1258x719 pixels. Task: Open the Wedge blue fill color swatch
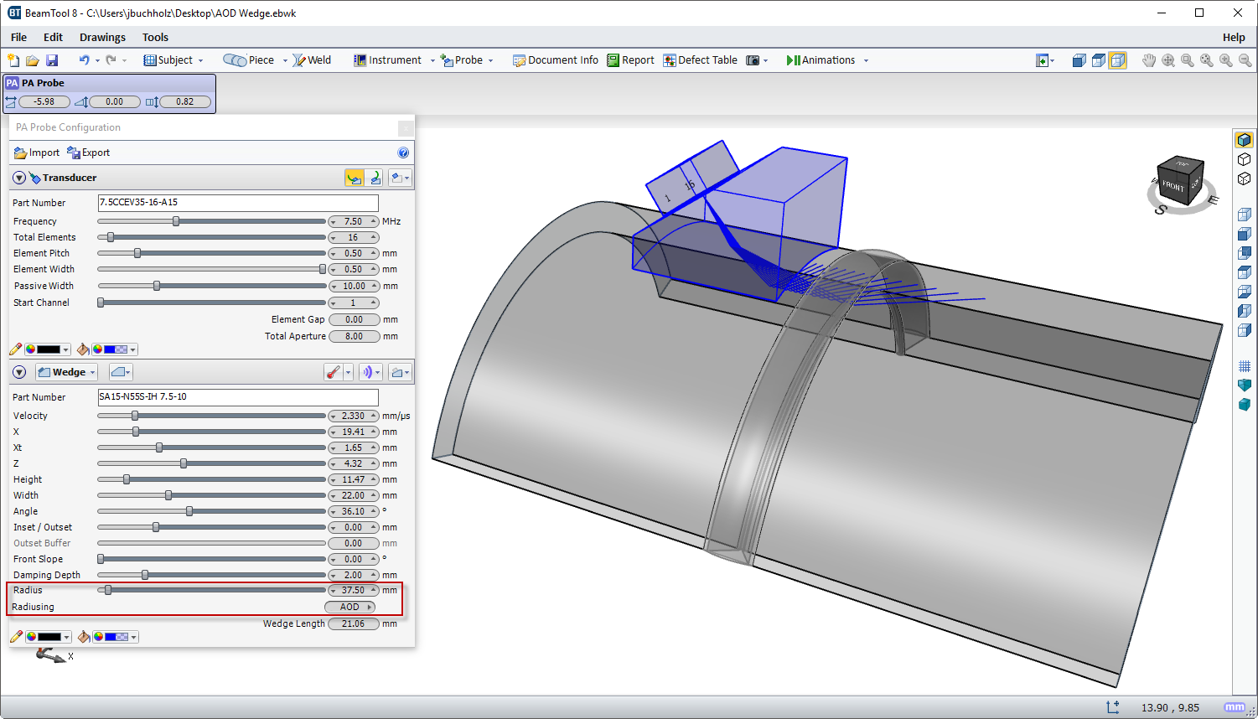coord(115,637)
